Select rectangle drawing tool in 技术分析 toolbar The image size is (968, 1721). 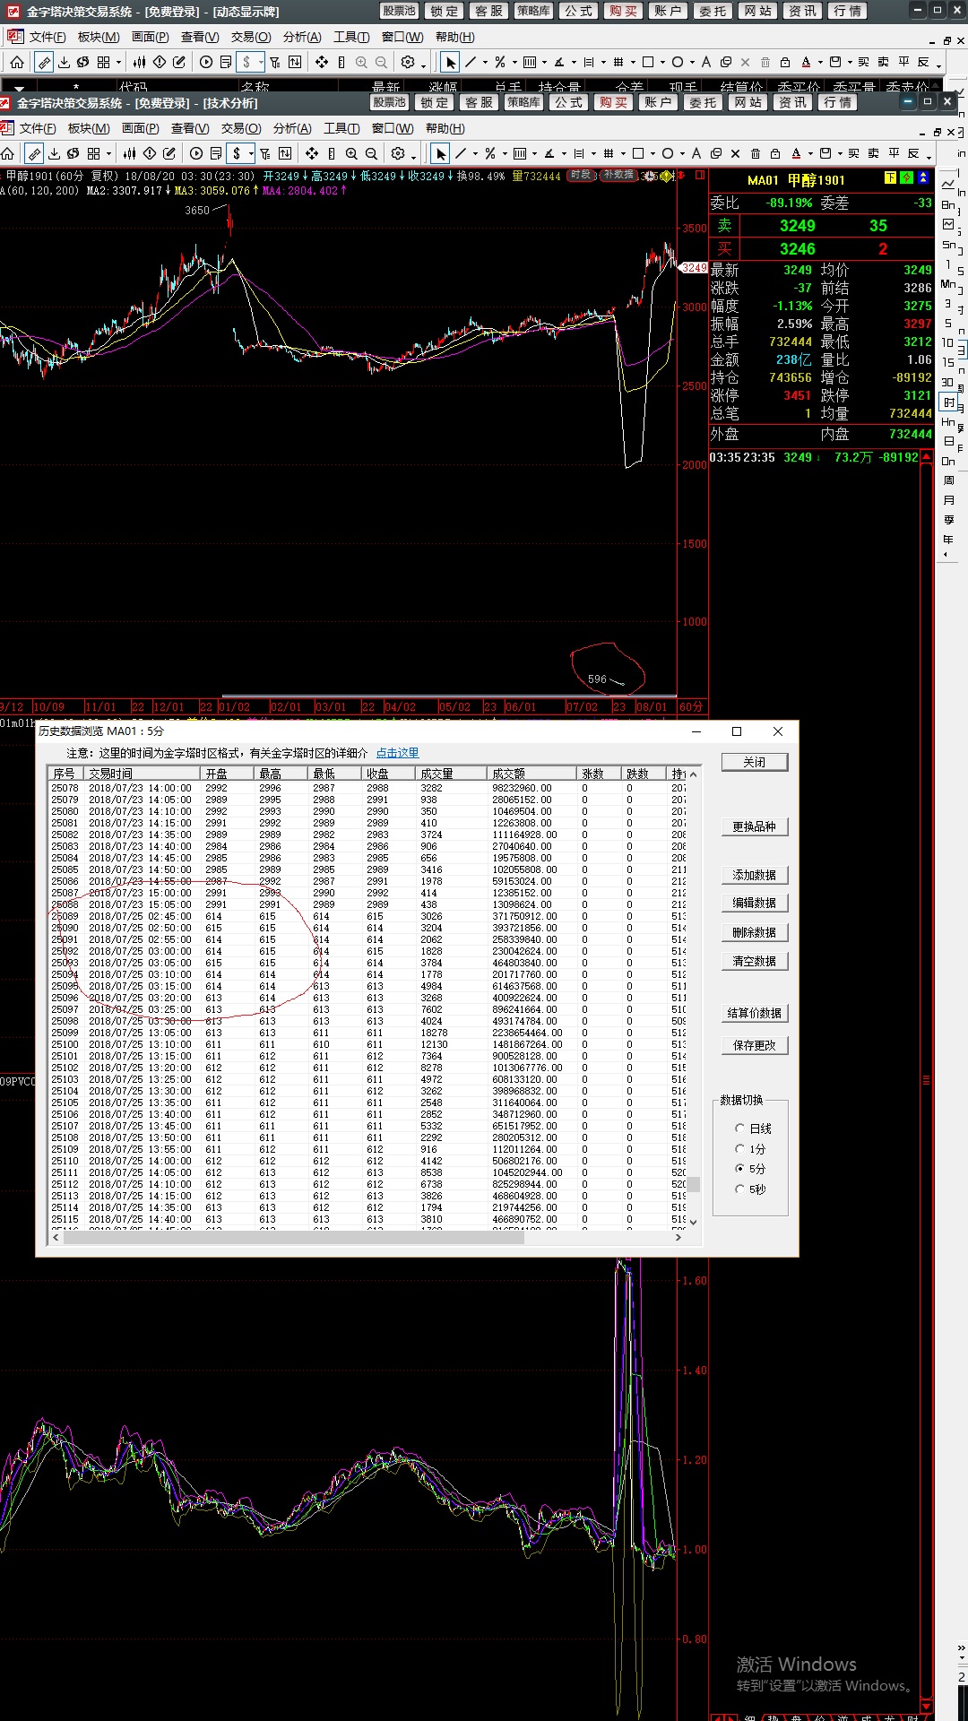[x=638, y=153]
